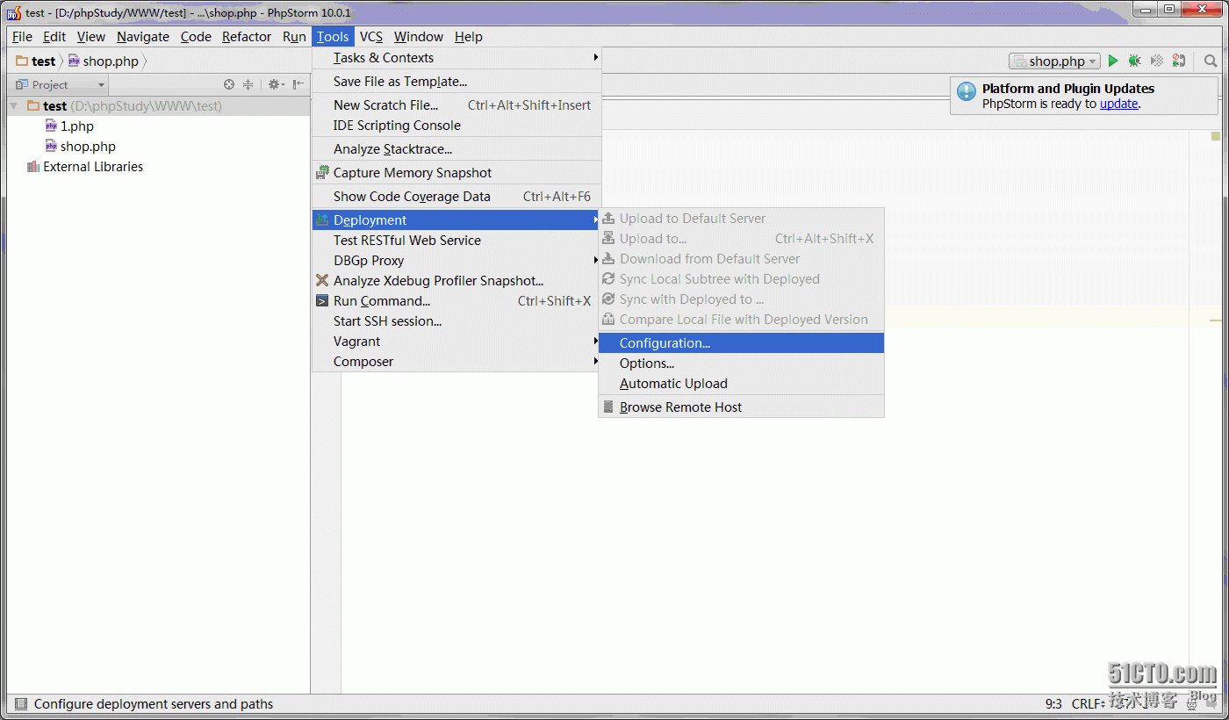The width and height of the screenshot is (1229, 720).
Task: Expand DBGp Proxy submenu
Action: tap(456, 260)
